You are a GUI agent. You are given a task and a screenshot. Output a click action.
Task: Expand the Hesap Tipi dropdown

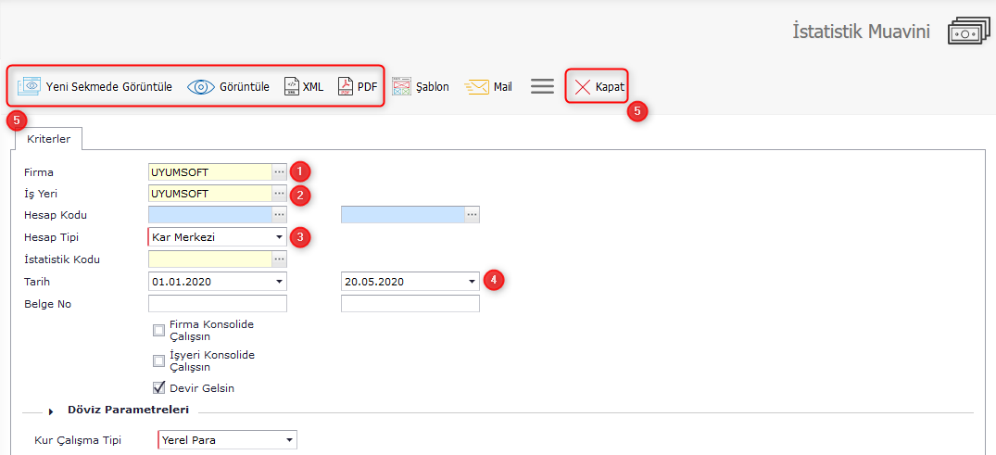pyautogui.click(x=279, y=237)
